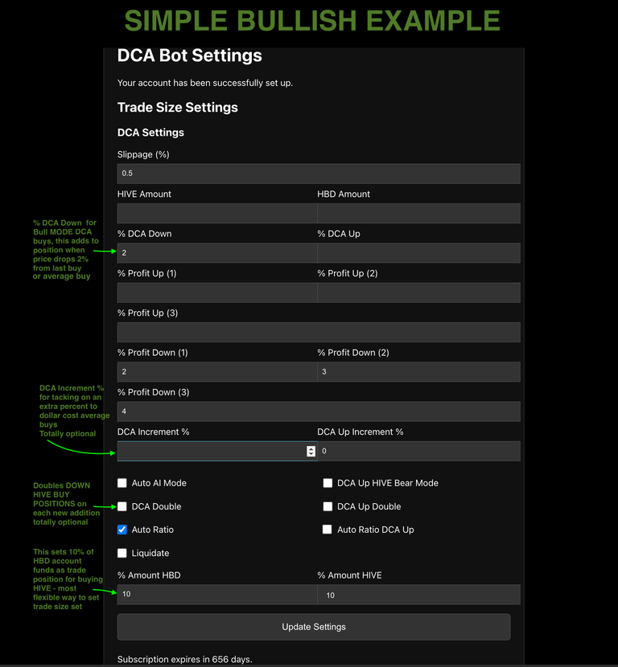Click the 'Your account has been successfully set up.' message

coord(205,83)
